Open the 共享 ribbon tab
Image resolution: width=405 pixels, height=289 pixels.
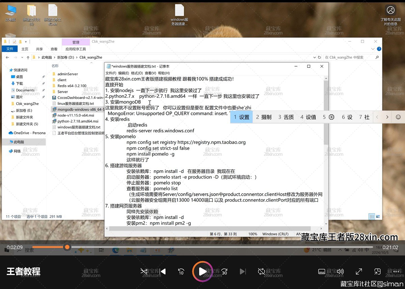(39, 49)
